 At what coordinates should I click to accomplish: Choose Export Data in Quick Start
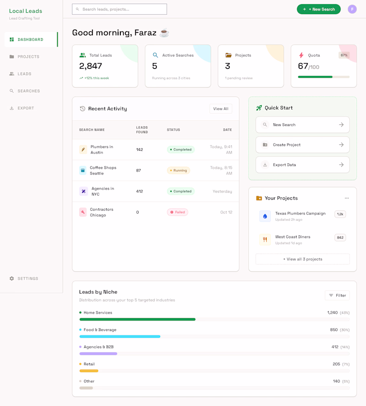302,165
